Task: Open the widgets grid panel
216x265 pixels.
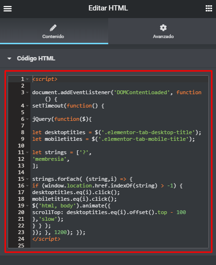Action: click(x=209, y=9)
